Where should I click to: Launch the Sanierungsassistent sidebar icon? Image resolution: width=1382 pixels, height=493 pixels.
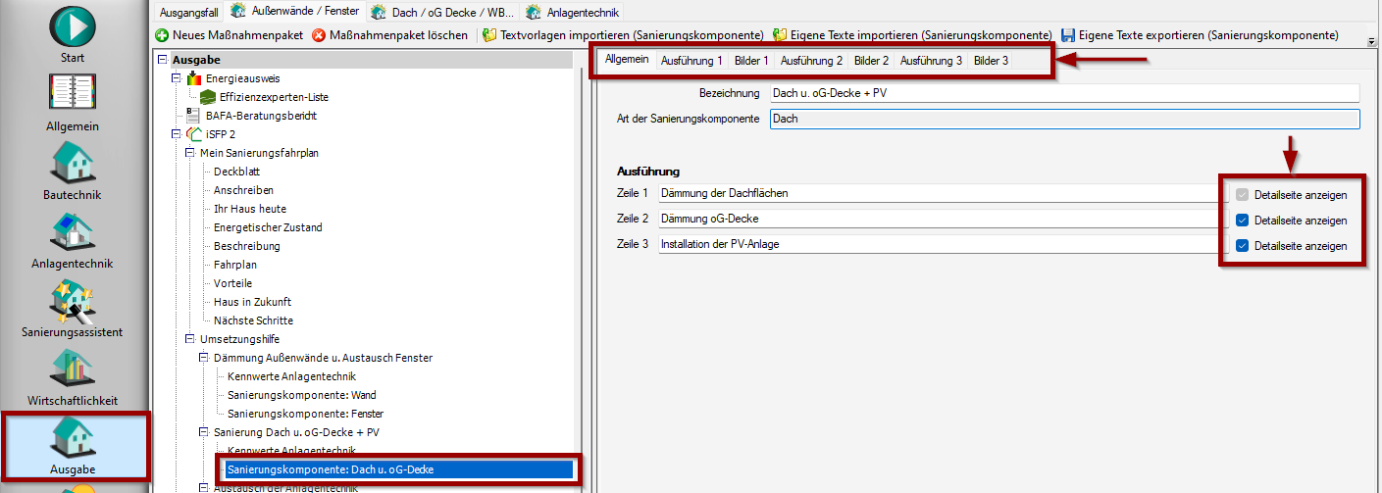pos(73,301)
